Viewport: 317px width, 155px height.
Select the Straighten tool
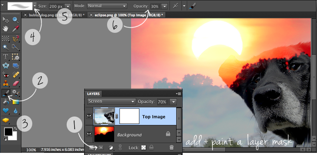[16, 66]
